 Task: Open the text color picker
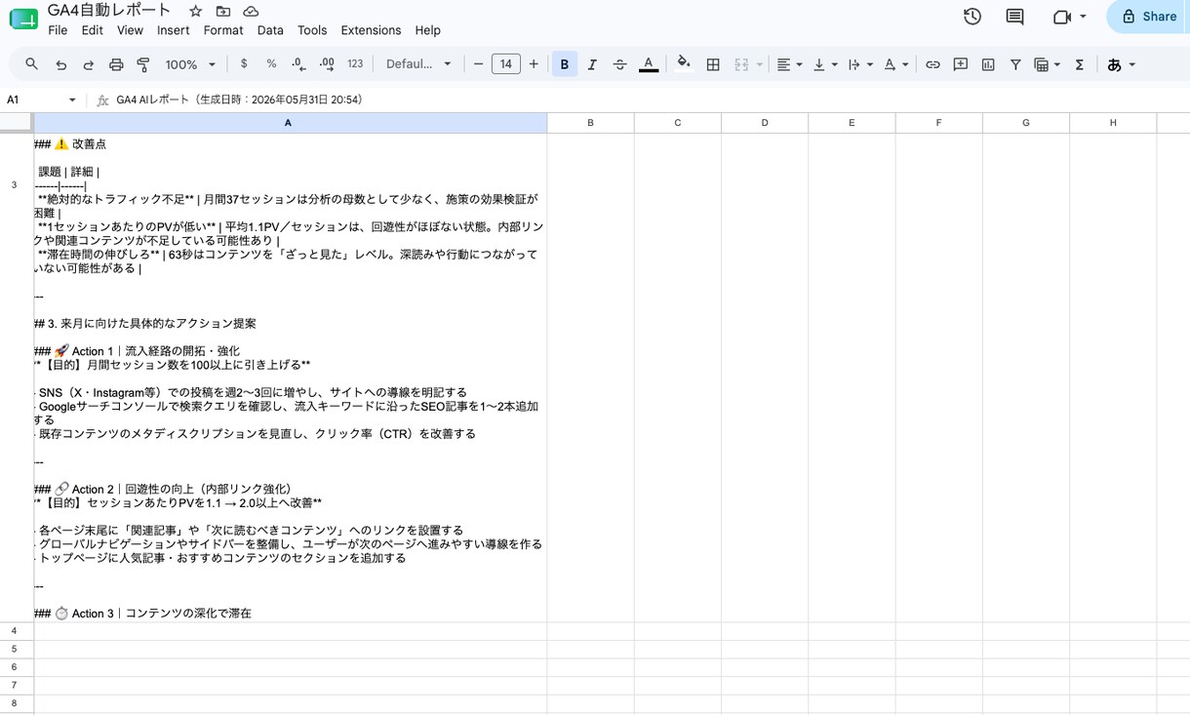click(648, 64)
